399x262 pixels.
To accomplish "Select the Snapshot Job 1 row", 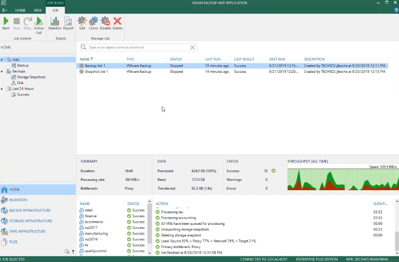I will tap(232, 72).
